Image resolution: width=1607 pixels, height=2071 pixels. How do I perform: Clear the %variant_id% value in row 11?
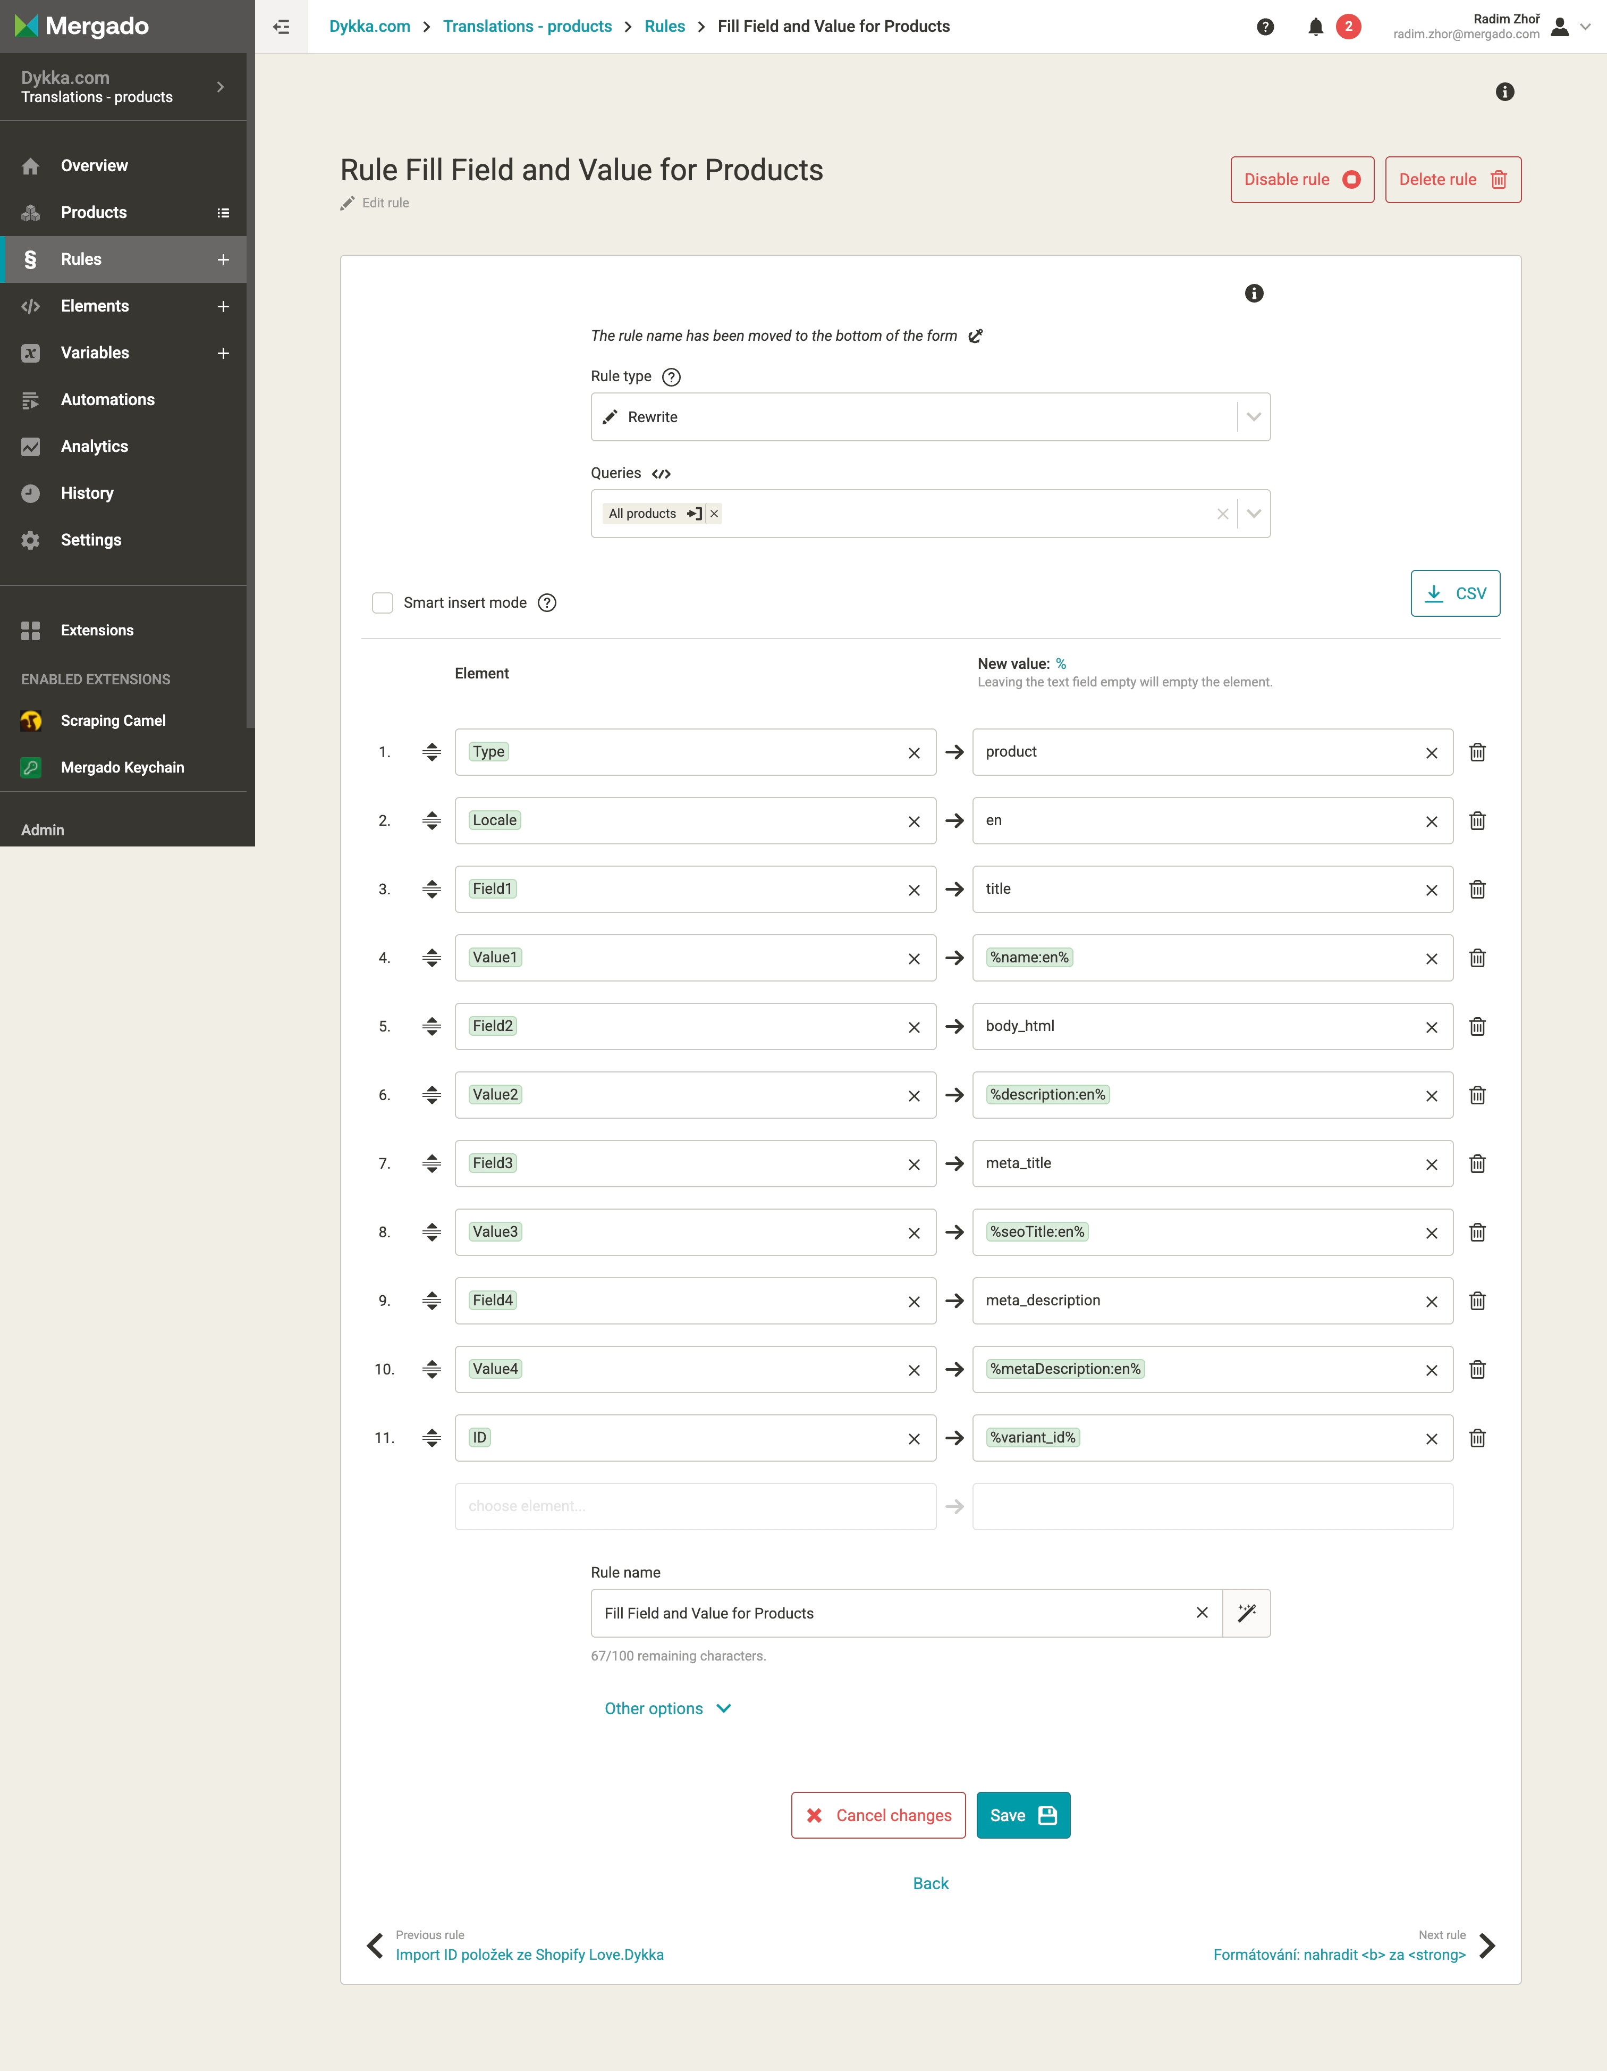click(x=1431, y=1438)
